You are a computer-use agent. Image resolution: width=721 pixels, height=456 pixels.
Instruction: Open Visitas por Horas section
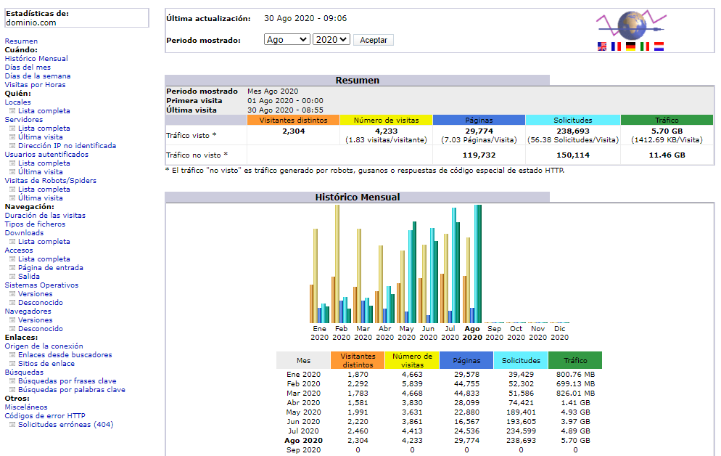tap(35, 85)
